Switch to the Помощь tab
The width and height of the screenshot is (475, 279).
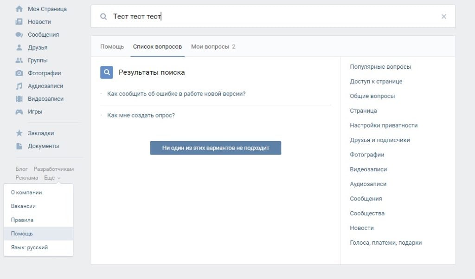[x=112, y=47]
